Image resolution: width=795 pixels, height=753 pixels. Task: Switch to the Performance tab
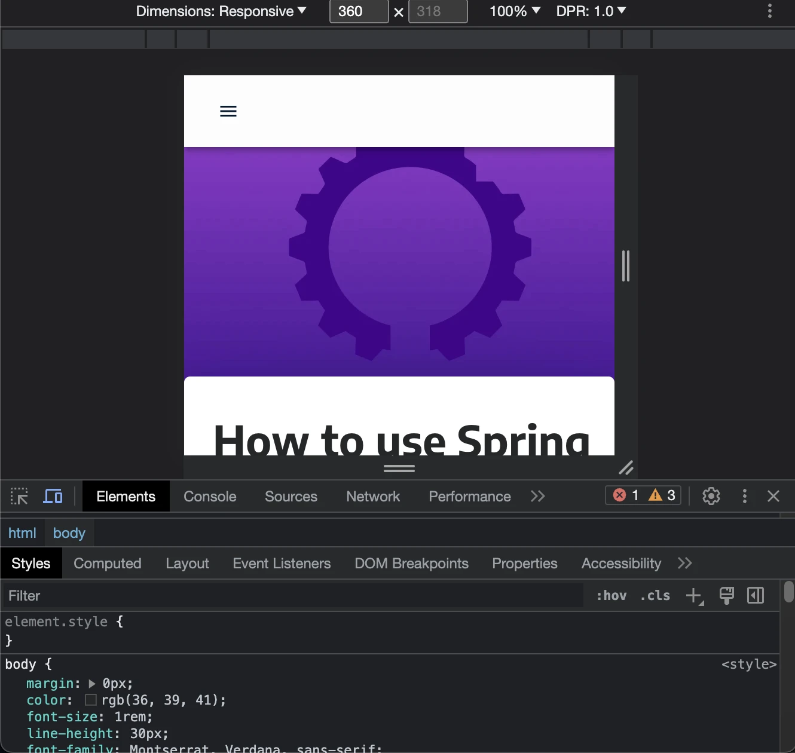pos(470,496)
